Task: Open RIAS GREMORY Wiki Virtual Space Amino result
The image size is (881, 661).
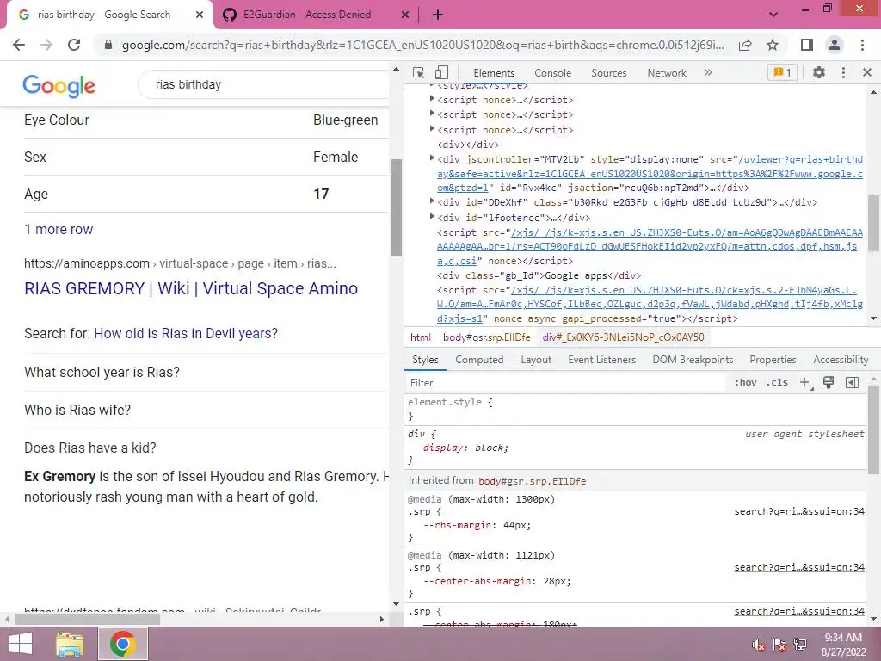Action: pyautogui.click(x=191, y=288)
